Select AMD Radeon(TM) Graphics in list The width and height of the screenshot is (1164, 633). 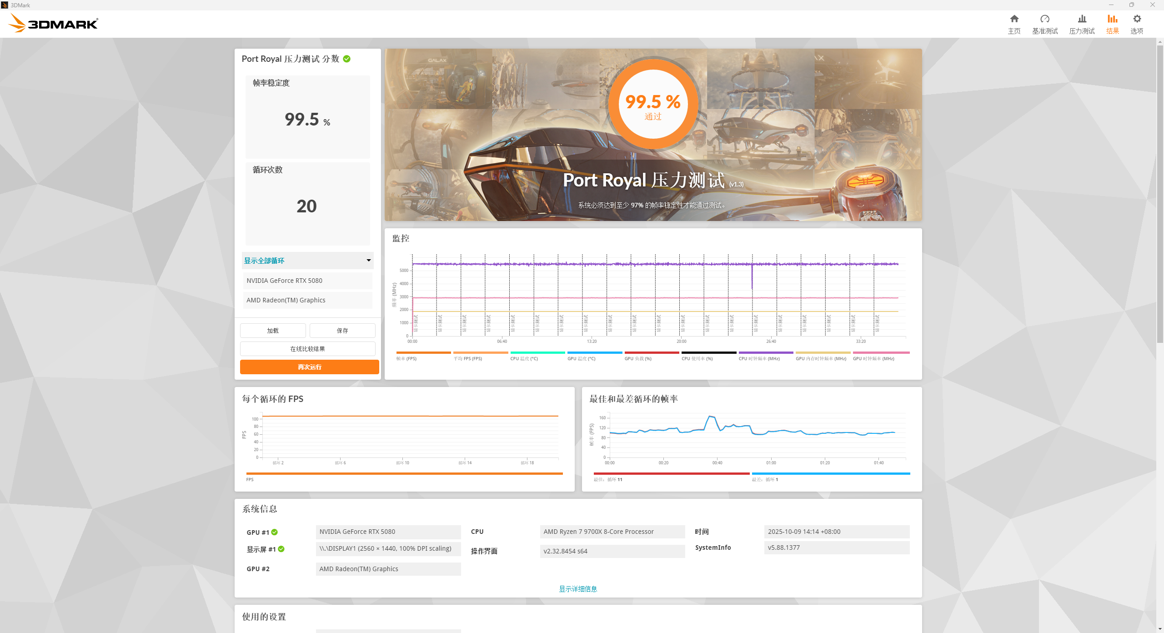tap(308, 300)
